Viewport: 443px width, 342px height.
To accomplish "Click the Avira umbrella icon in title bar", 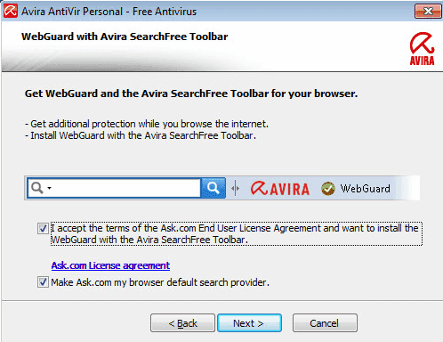I will pyautogui.click(x=11, y=11).
